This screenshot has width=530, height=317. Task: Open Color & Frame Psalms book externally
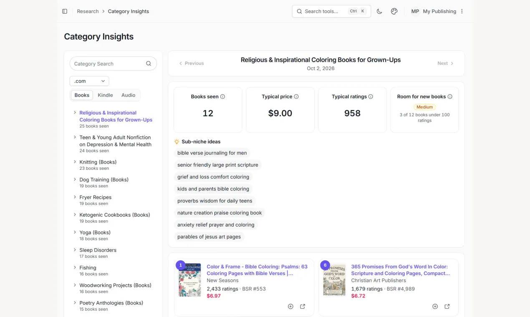click(303, 307)
